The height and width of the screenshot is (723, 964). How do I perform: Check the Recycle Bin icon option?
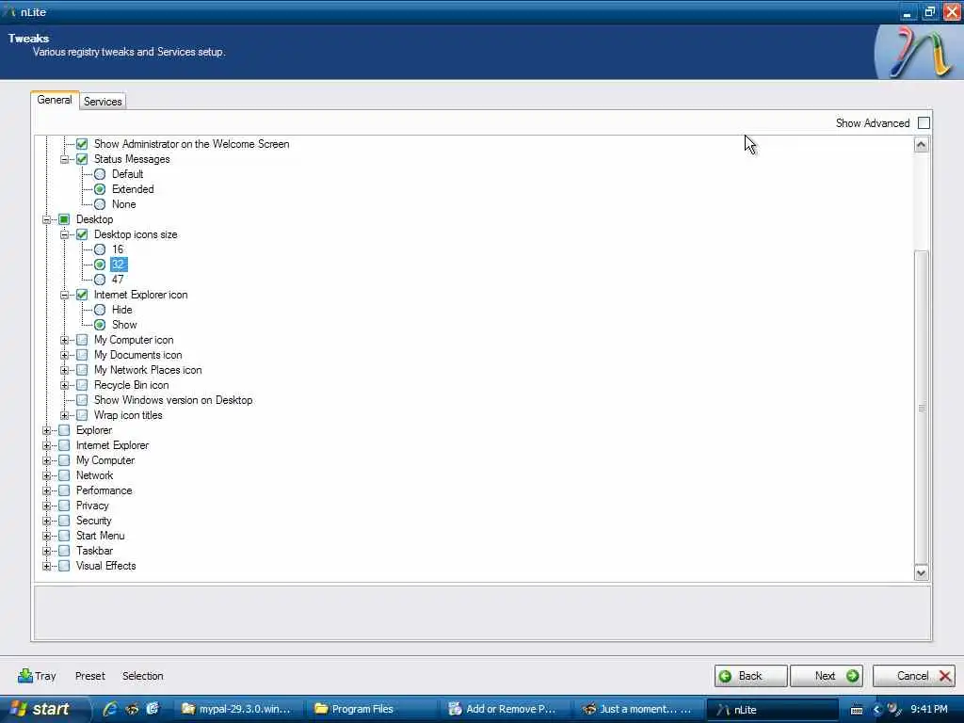[82, 385]
